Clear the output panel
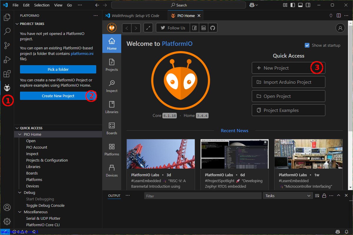 [x=317, y=196]
